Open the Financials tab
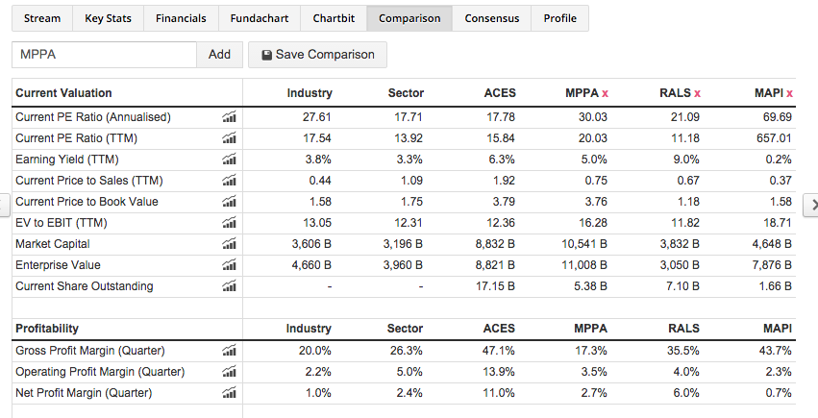 coord(181,18)
